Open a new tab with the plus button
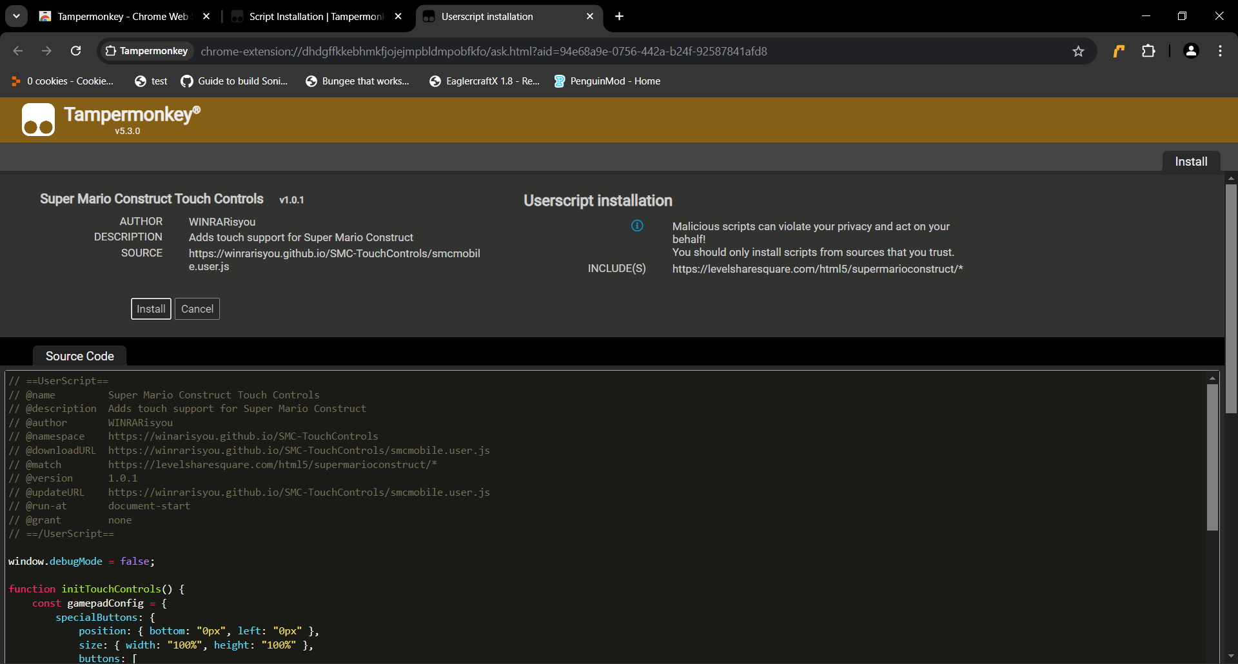 click(619, 16)
